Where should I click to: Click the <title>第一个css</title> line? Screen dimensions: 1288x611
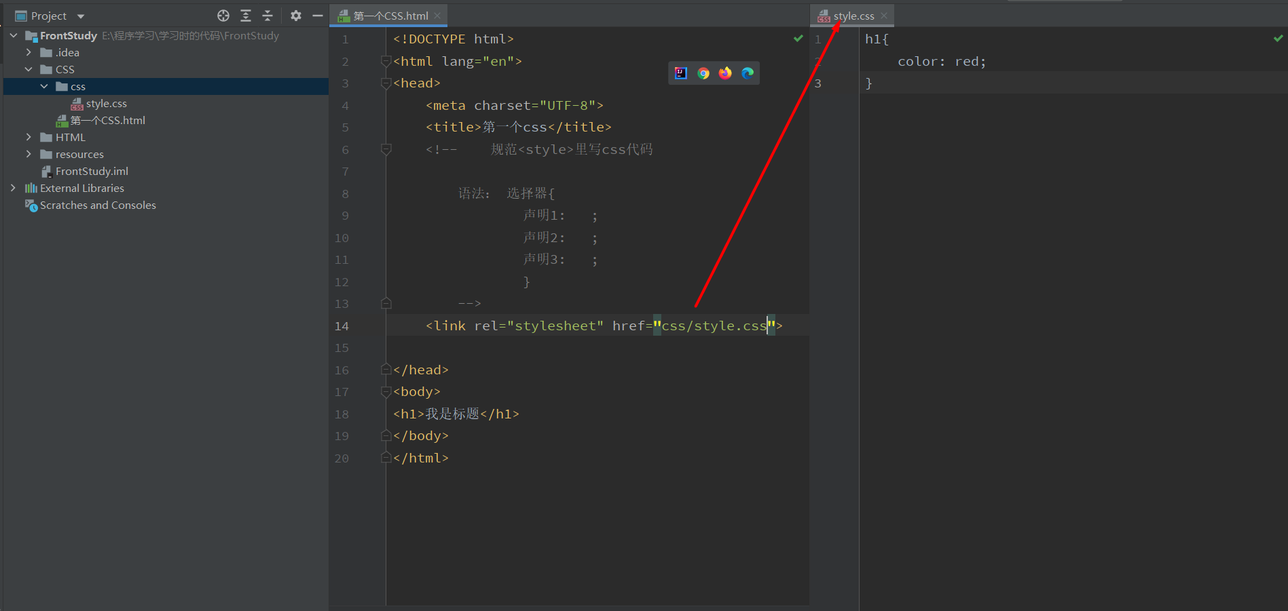pos(519,127)
